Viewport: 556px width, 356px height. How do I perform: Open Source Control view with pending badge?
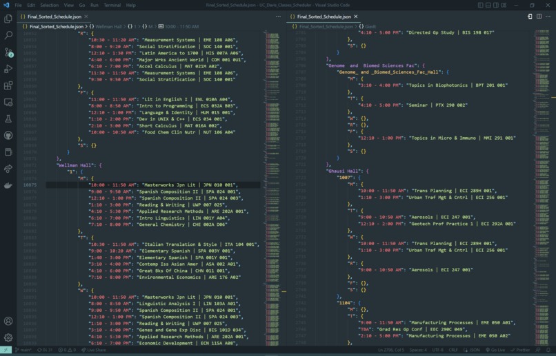click(x=8, y=52)
